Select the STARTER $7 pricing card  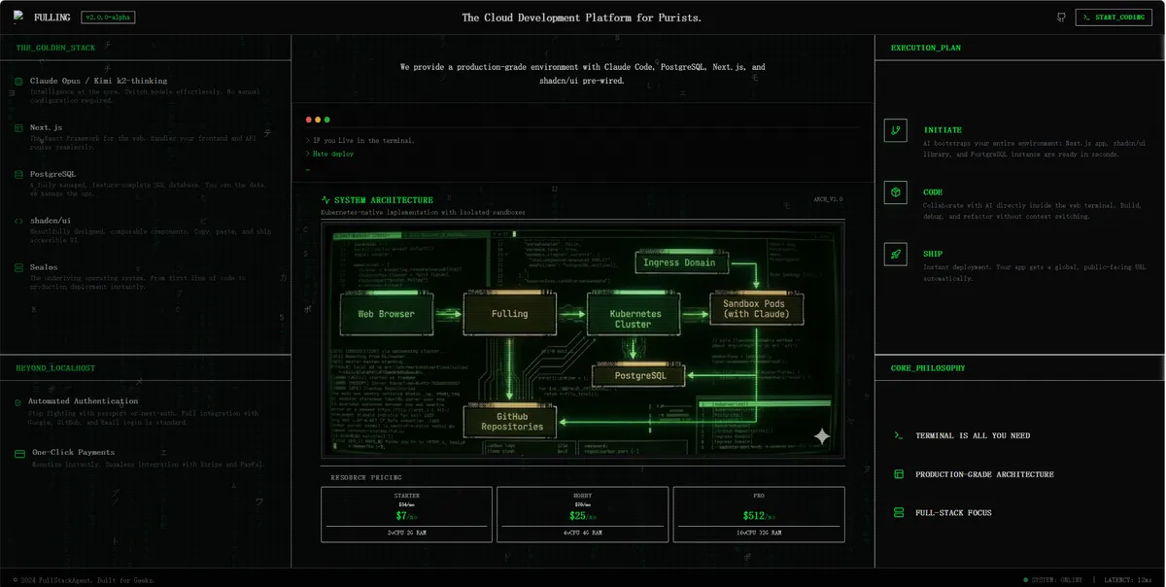pyautogui.click(x=407, y=514)
